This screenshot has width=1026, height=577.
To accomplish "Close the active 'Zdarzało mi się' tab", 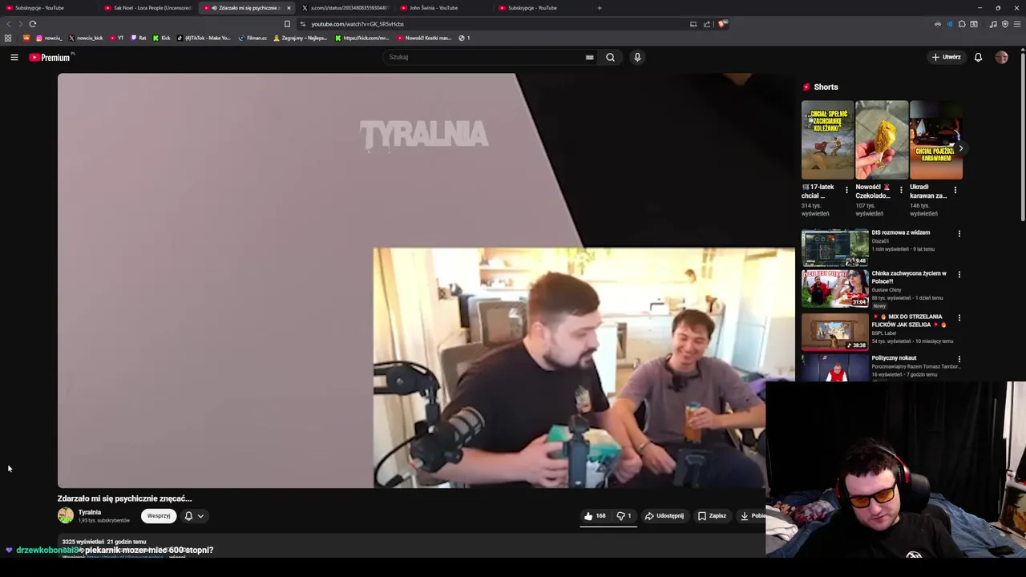I will [289, 8].
